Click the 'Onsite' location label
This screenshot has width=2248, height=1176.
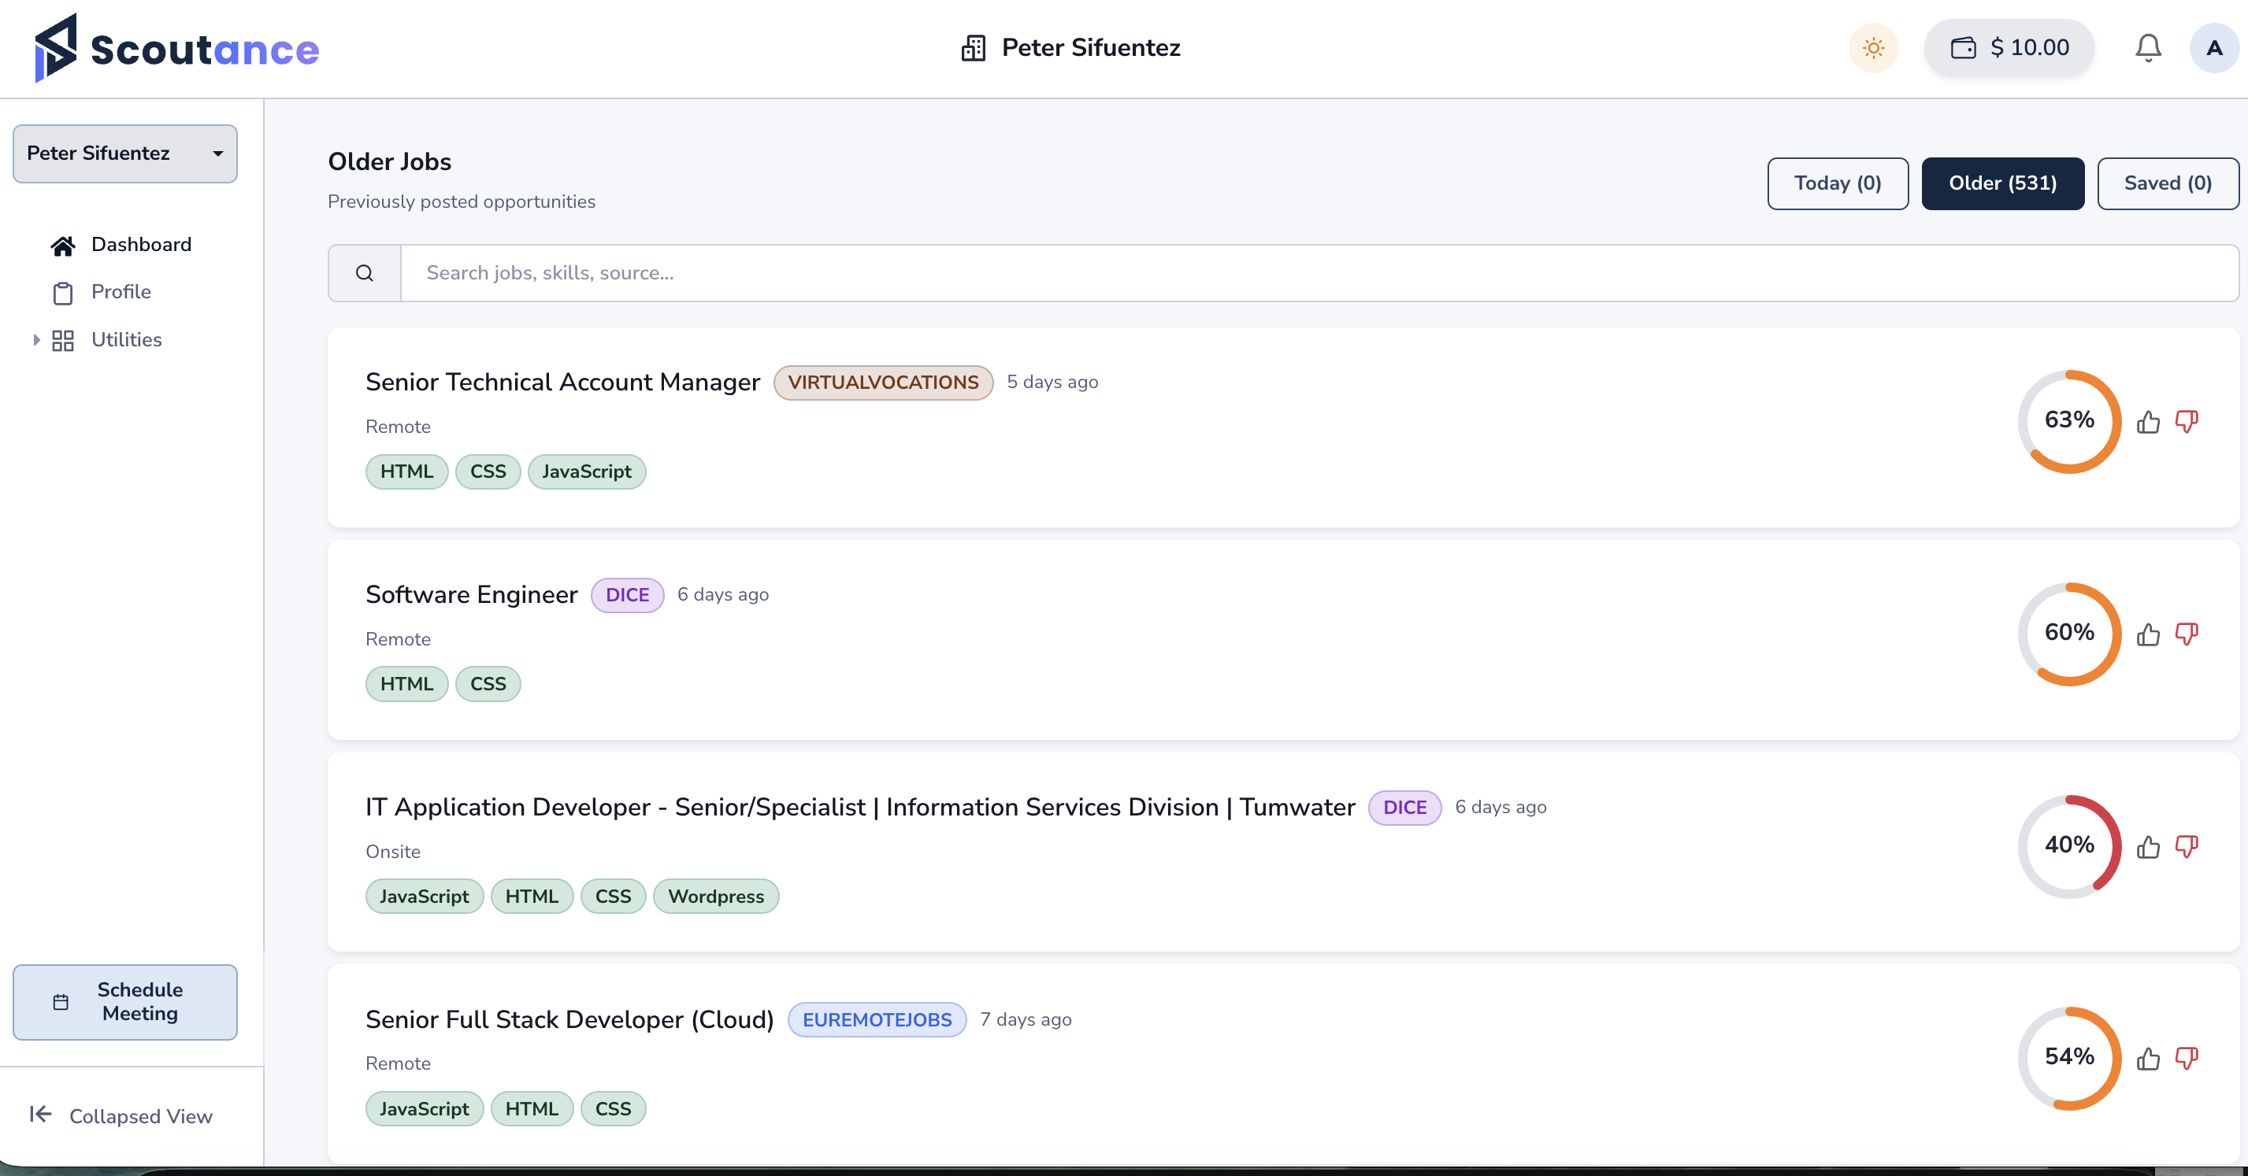click(x=393, y=852)
